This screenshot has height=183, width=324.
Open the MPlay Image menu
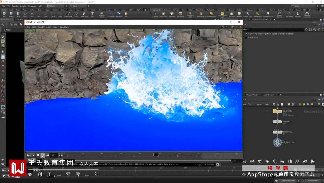click(56, 27)
